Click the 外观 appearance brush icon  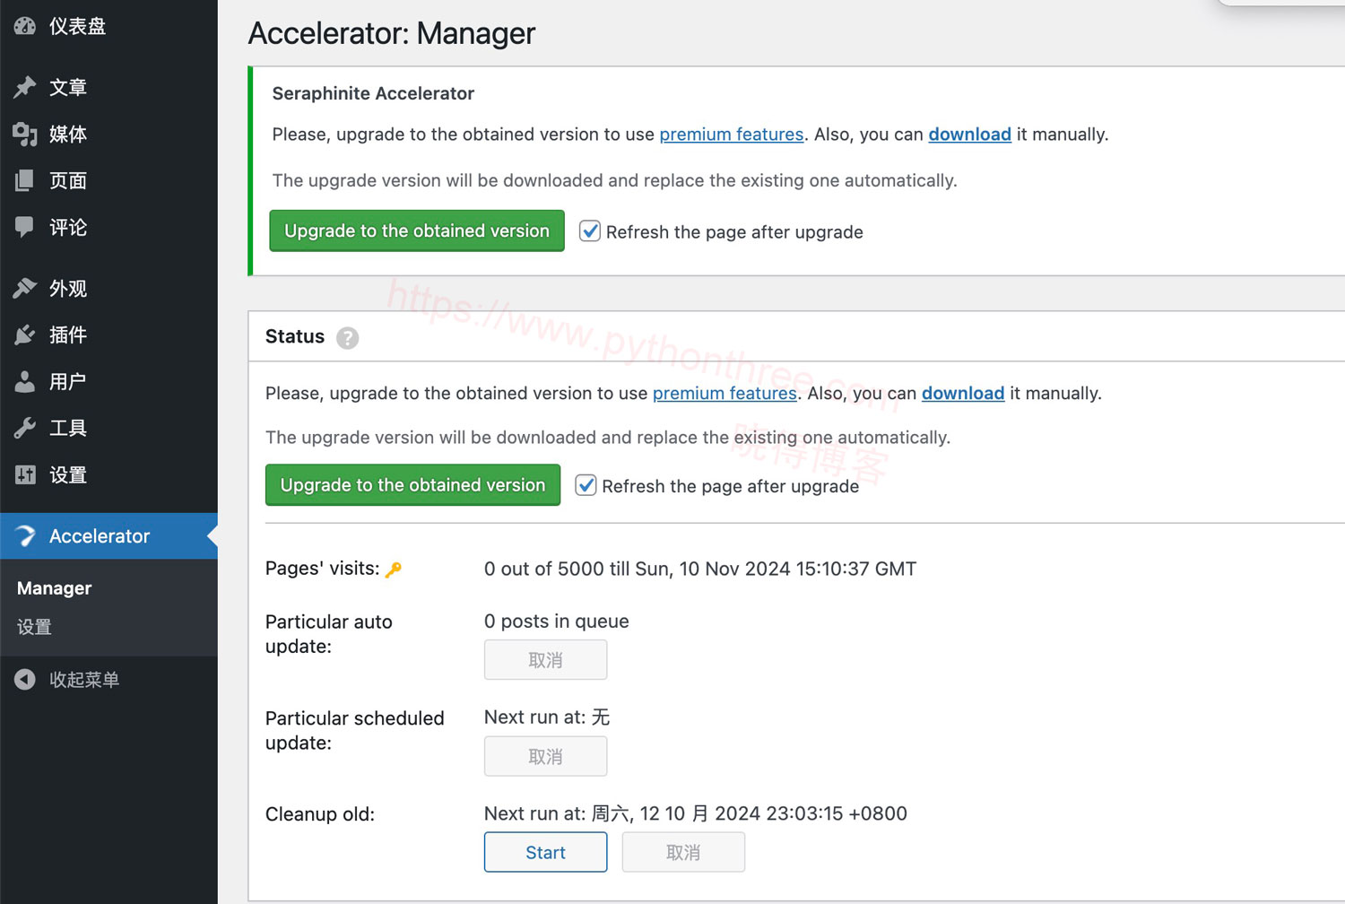[x=25, y=288]
